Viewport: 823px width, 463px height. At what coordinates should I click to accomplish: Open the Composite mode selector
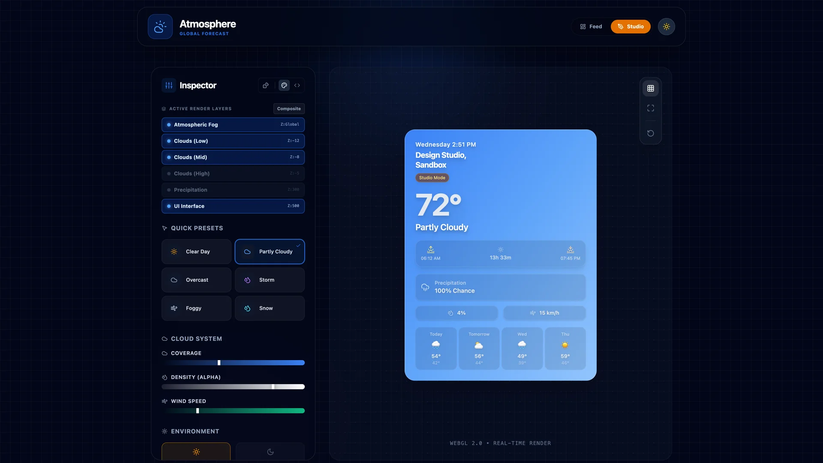pos(289,109)
